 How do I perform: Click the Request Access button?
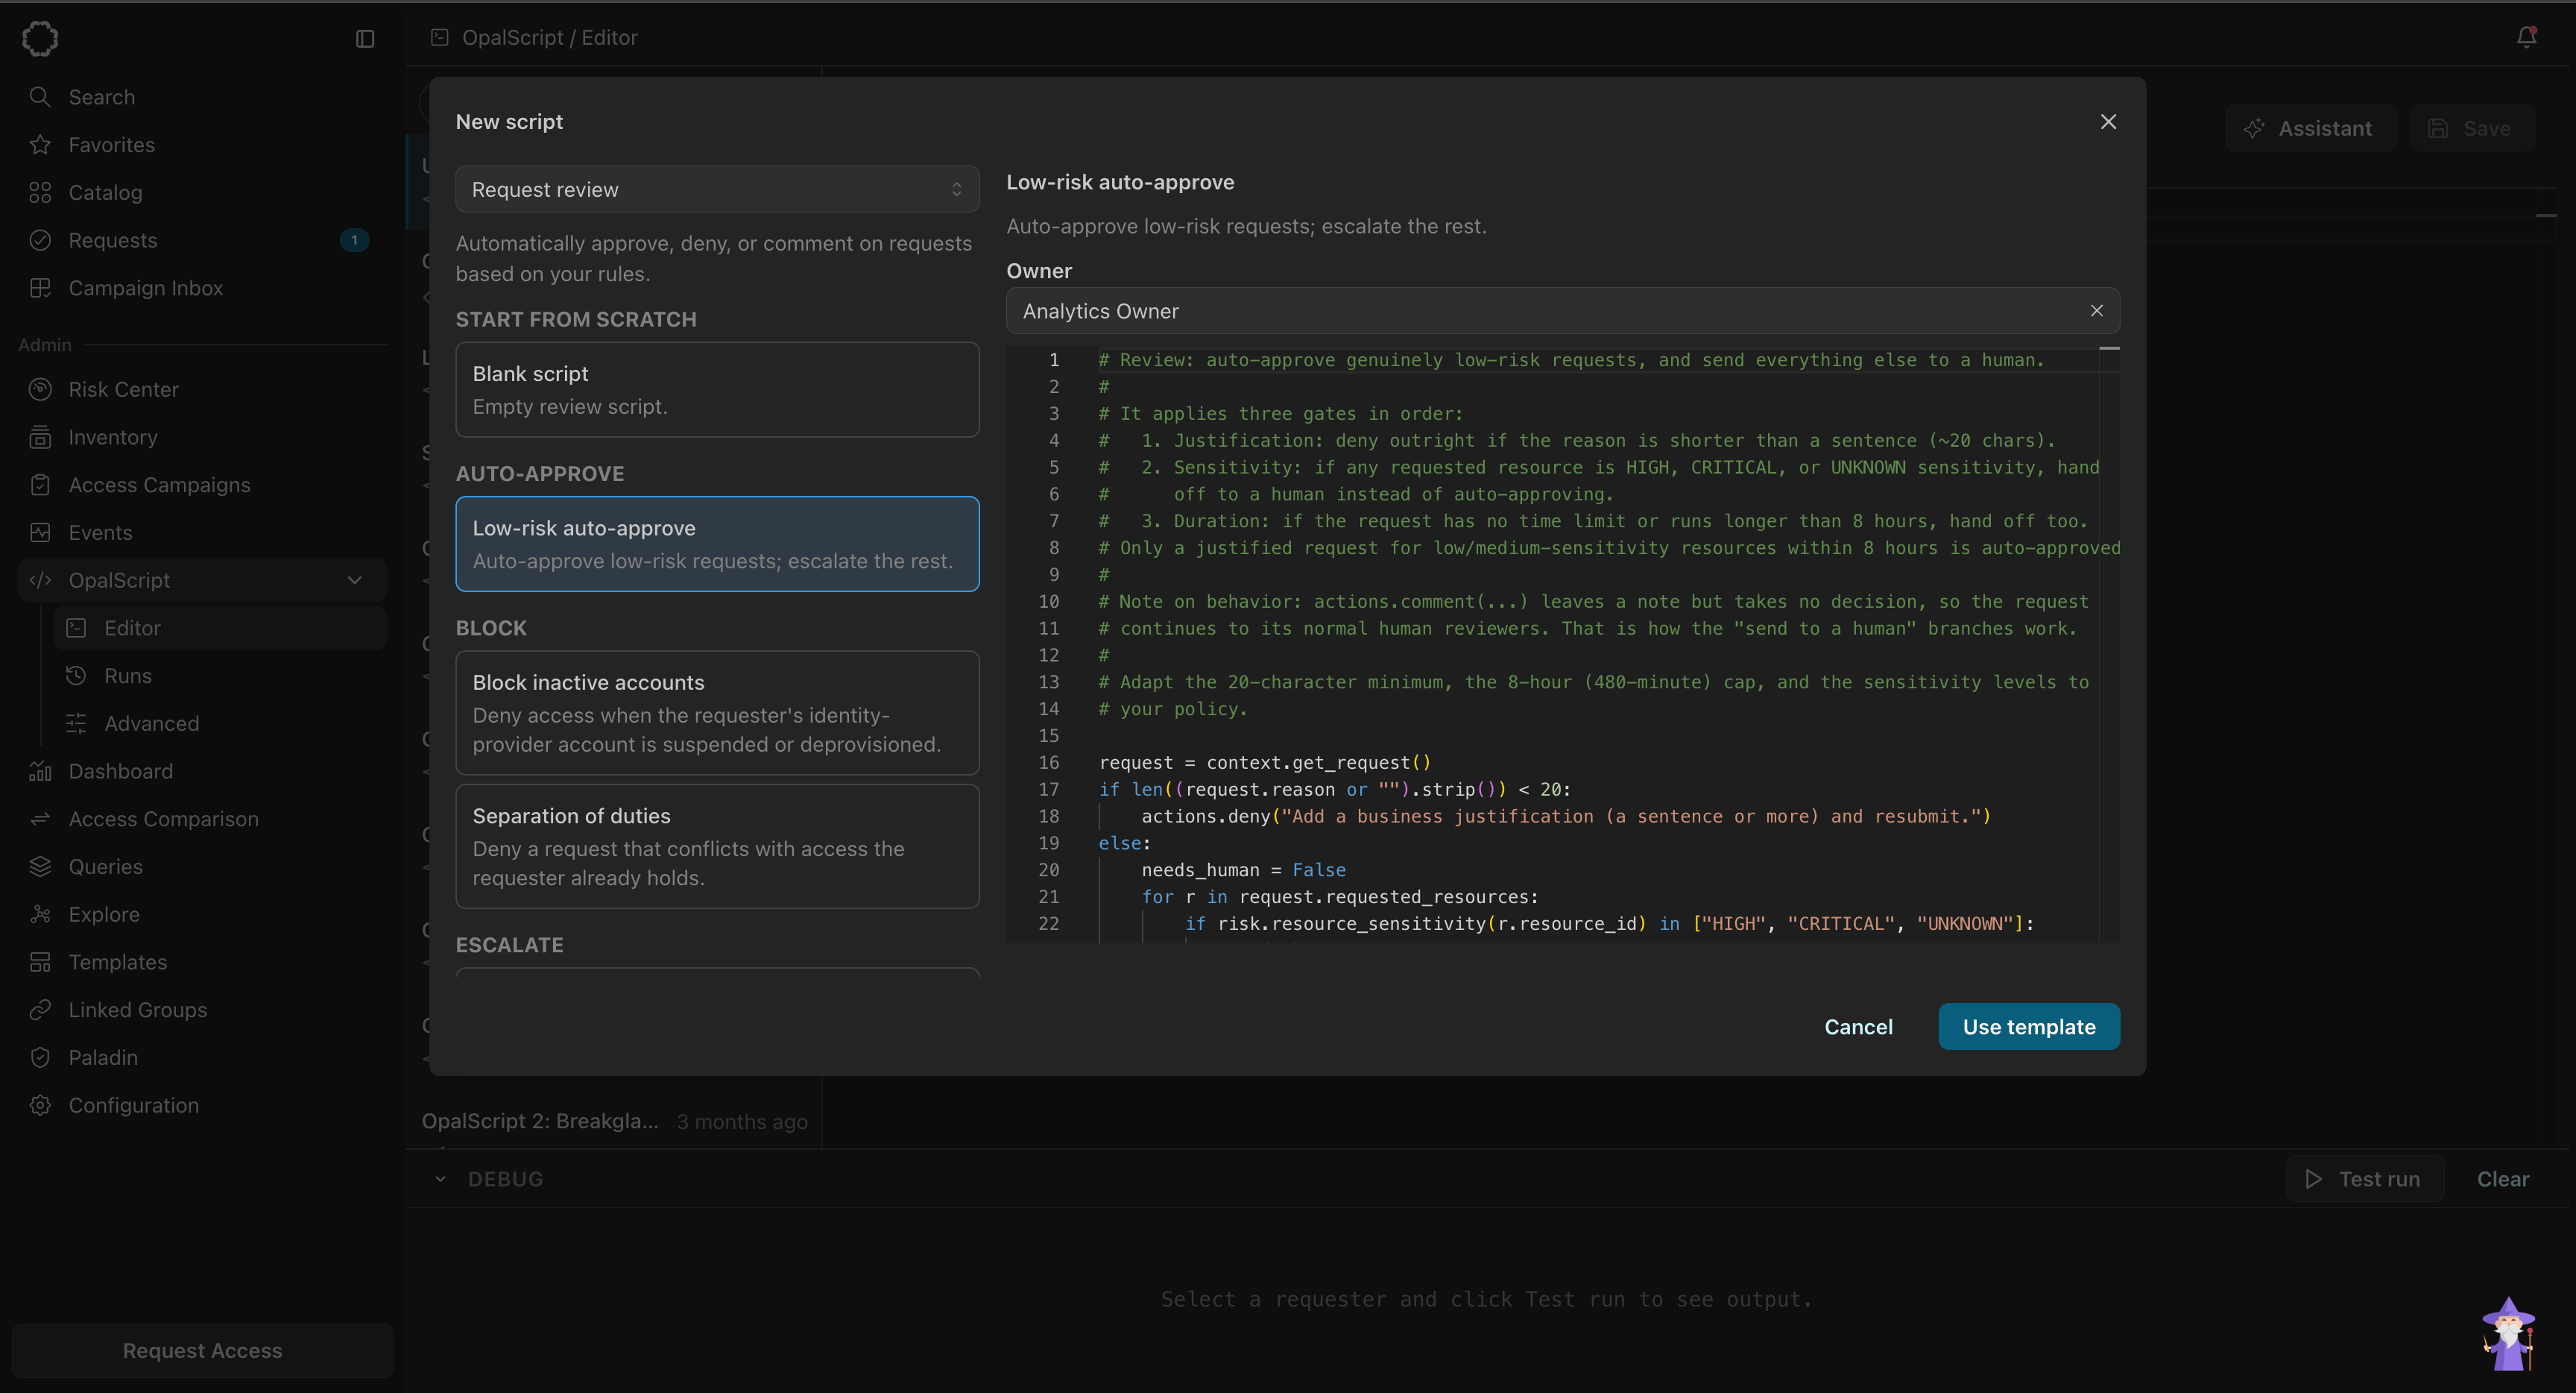coord(202,1350)
